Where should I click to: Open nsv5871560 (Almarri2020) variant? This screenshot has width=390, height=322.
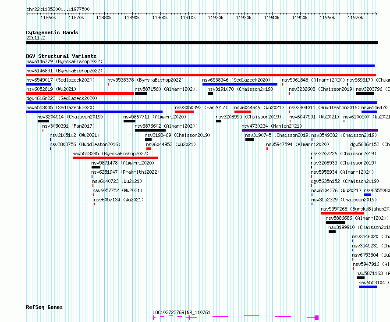click(x=166, y=89)
